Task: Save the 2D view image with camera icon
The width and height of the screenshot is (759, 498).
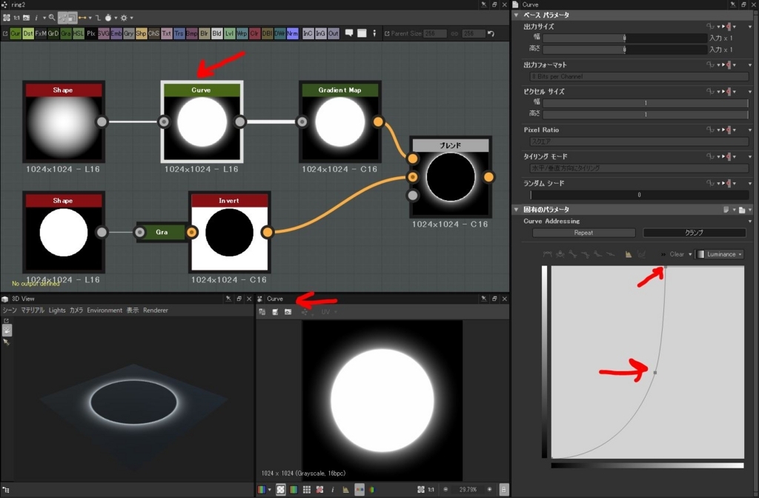Action: click(x=288, y=312)
